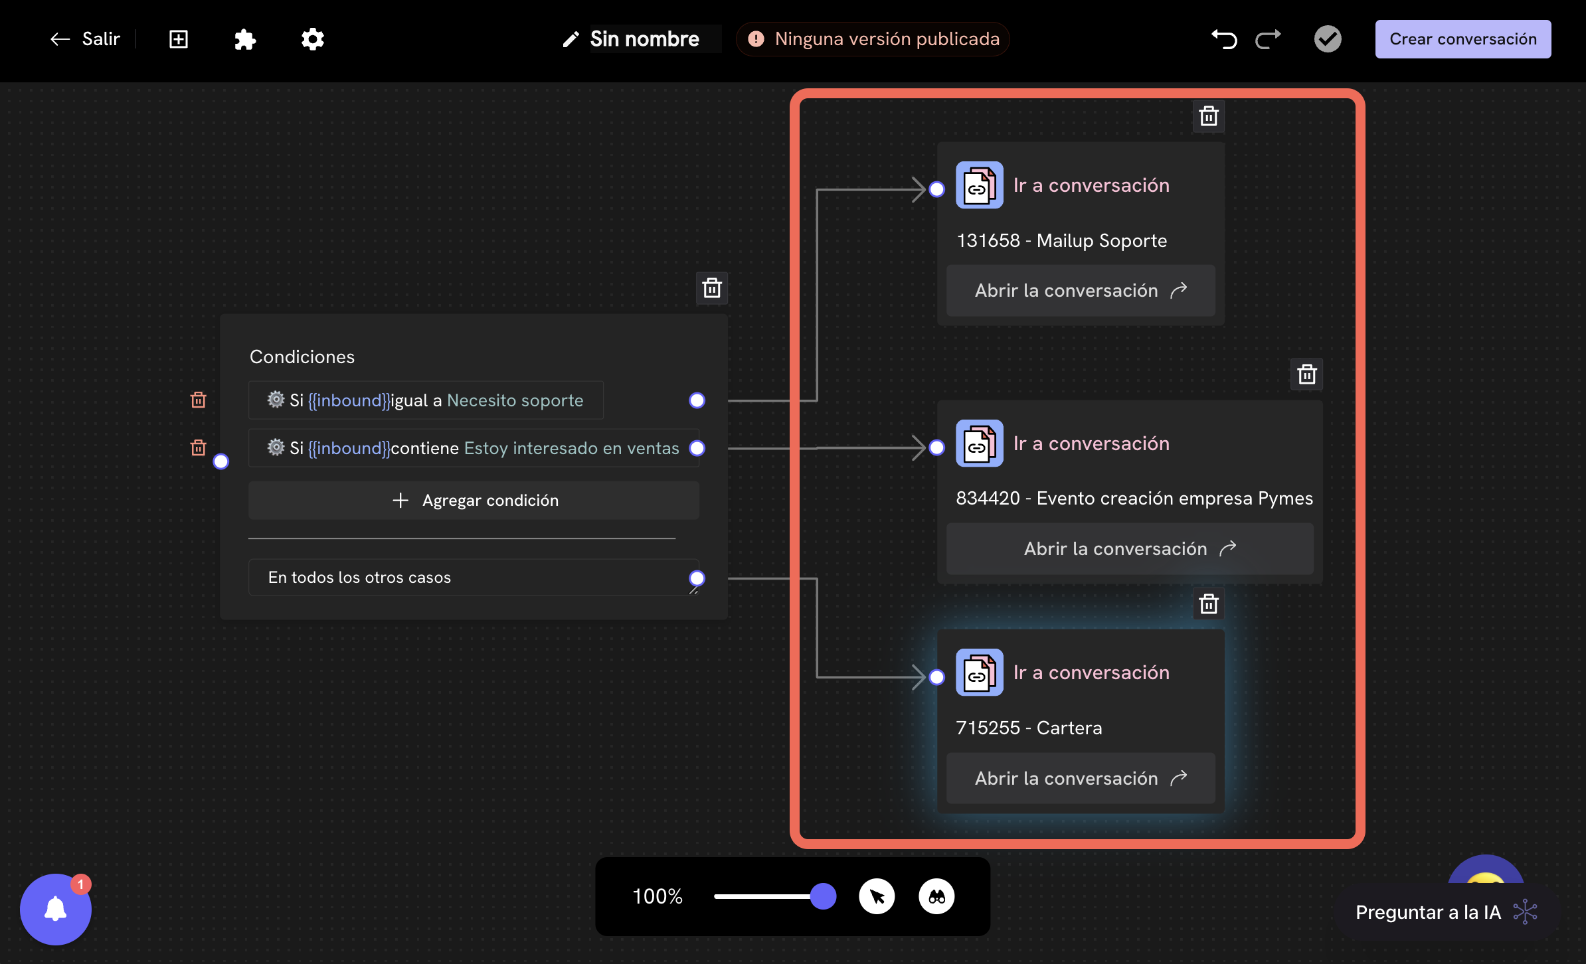The height and width of the screenshot is (964, 1586).
Task: Open the 715255 - Cartera conversation
Action: (x=1081, y=778)
